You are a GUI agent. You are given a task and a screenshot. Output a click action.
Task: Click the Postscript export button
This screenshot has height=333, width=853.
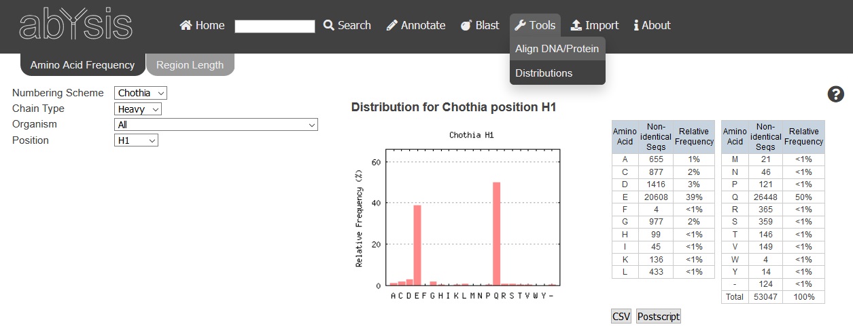pyautogui.click(x=659, y=317)
